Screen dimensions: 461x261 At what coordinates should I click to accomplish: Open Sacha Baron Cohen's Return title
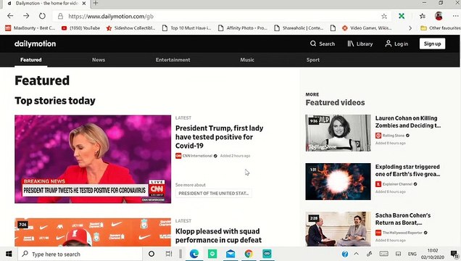coord(403,219)
